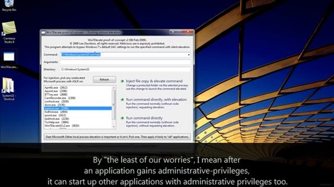This screenshot has width=334, height=187.
Task: Click the Directory input field
Action: tap(125, 69)
